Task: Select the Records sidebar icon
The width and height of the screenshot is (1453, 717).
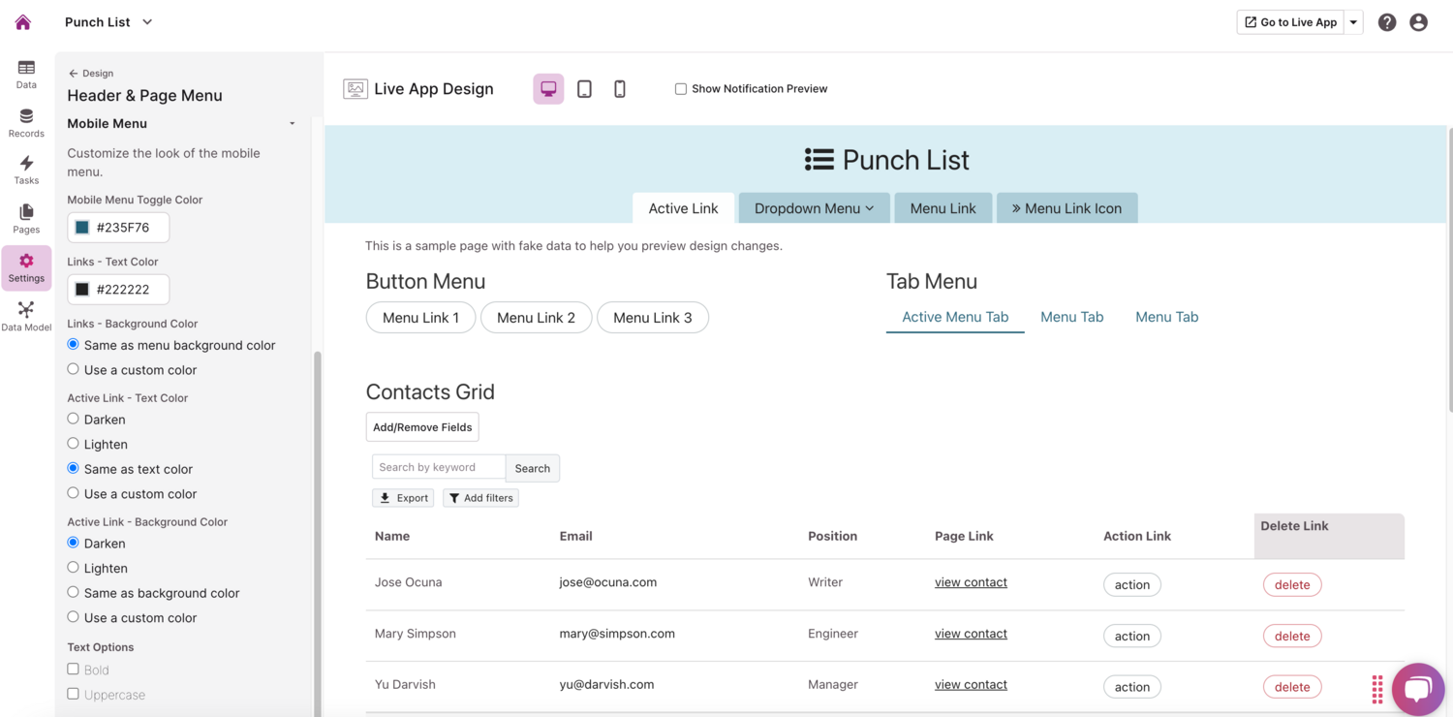Action: [x=25, y=121]
